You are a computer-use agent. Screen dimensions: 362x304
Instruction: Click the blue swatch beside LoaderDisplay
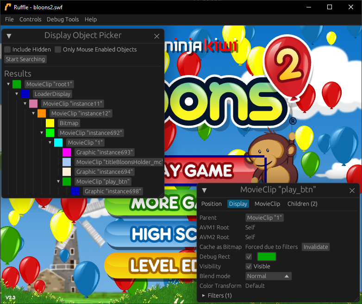click(x=25, y=94)
